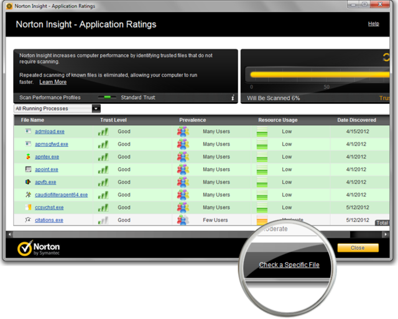Click trust level bars icon for admload.exe
This screenshot has height=319, width=398.
[x=103, y=131]
